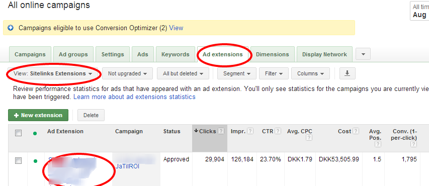Open the Impr. column help icon
The width and height of the screenshot is (429, 186).
click(250, 131)
